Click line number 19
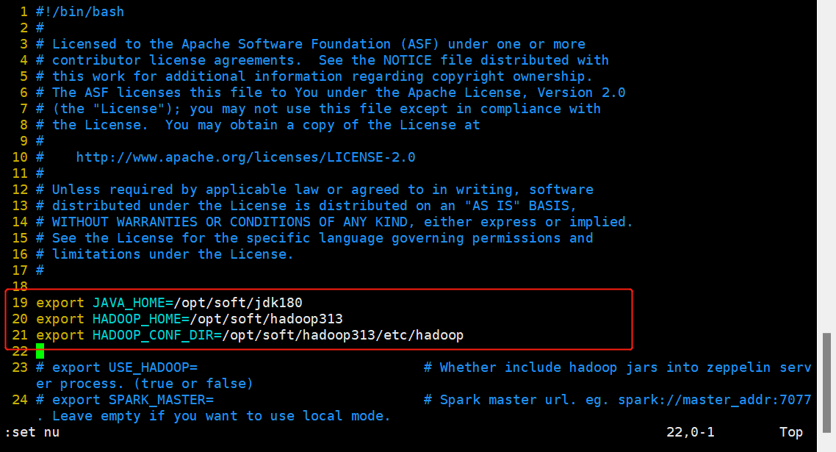836x452 pixels. [x=20, y=303]
